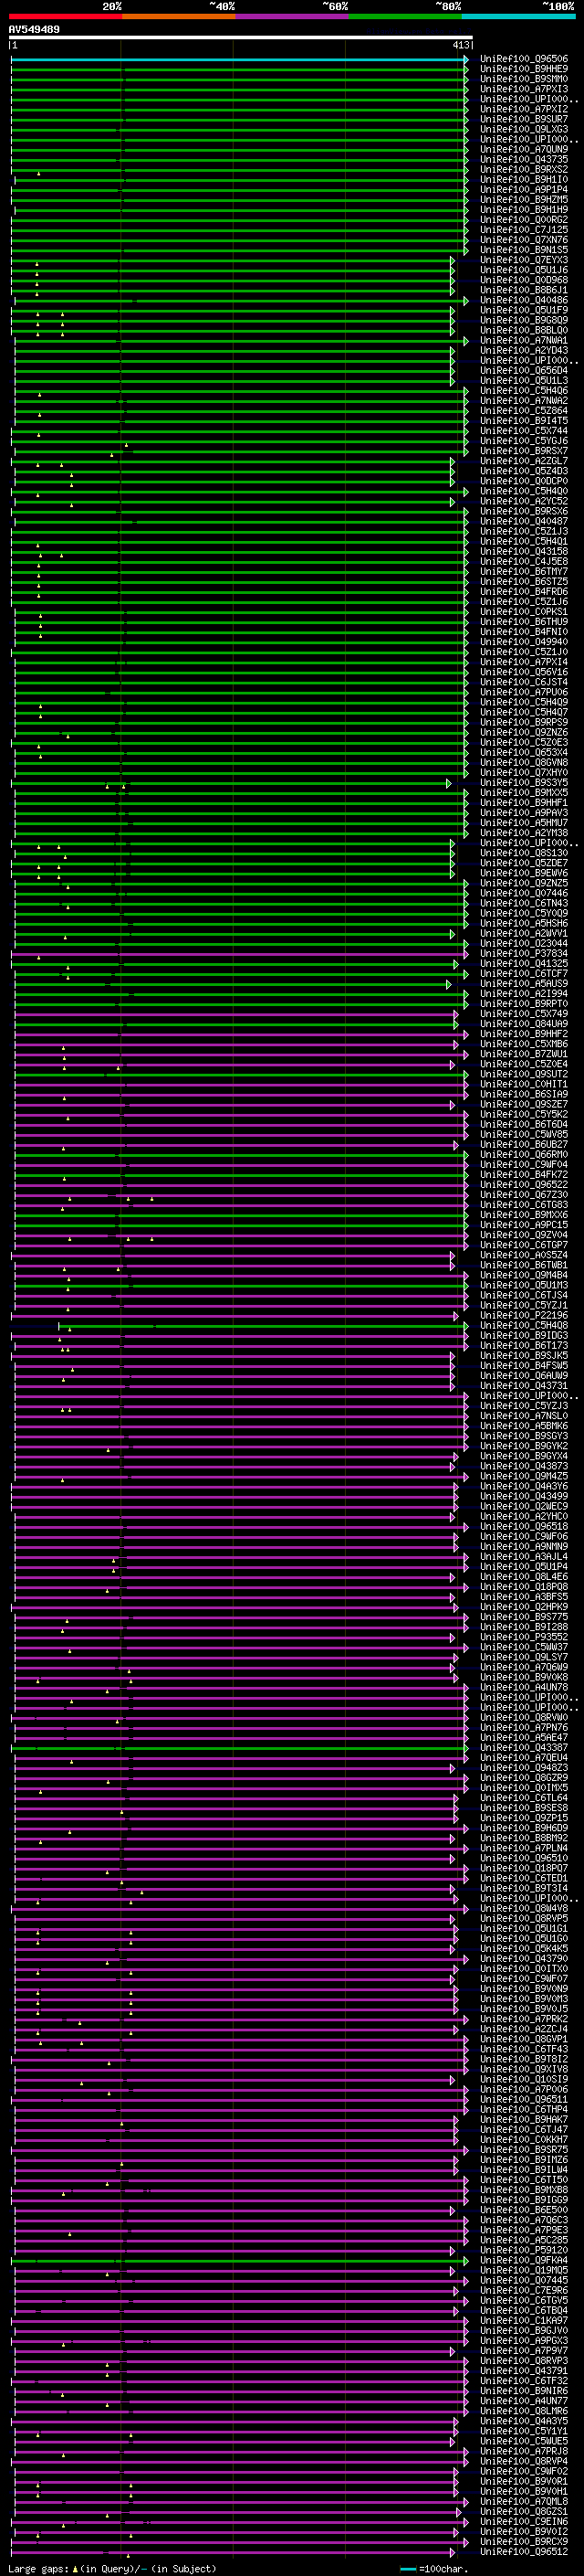The image size is (584, 2576).
Task: Select hit UniRef100_Q66RM0
Action: (524, 1155)
